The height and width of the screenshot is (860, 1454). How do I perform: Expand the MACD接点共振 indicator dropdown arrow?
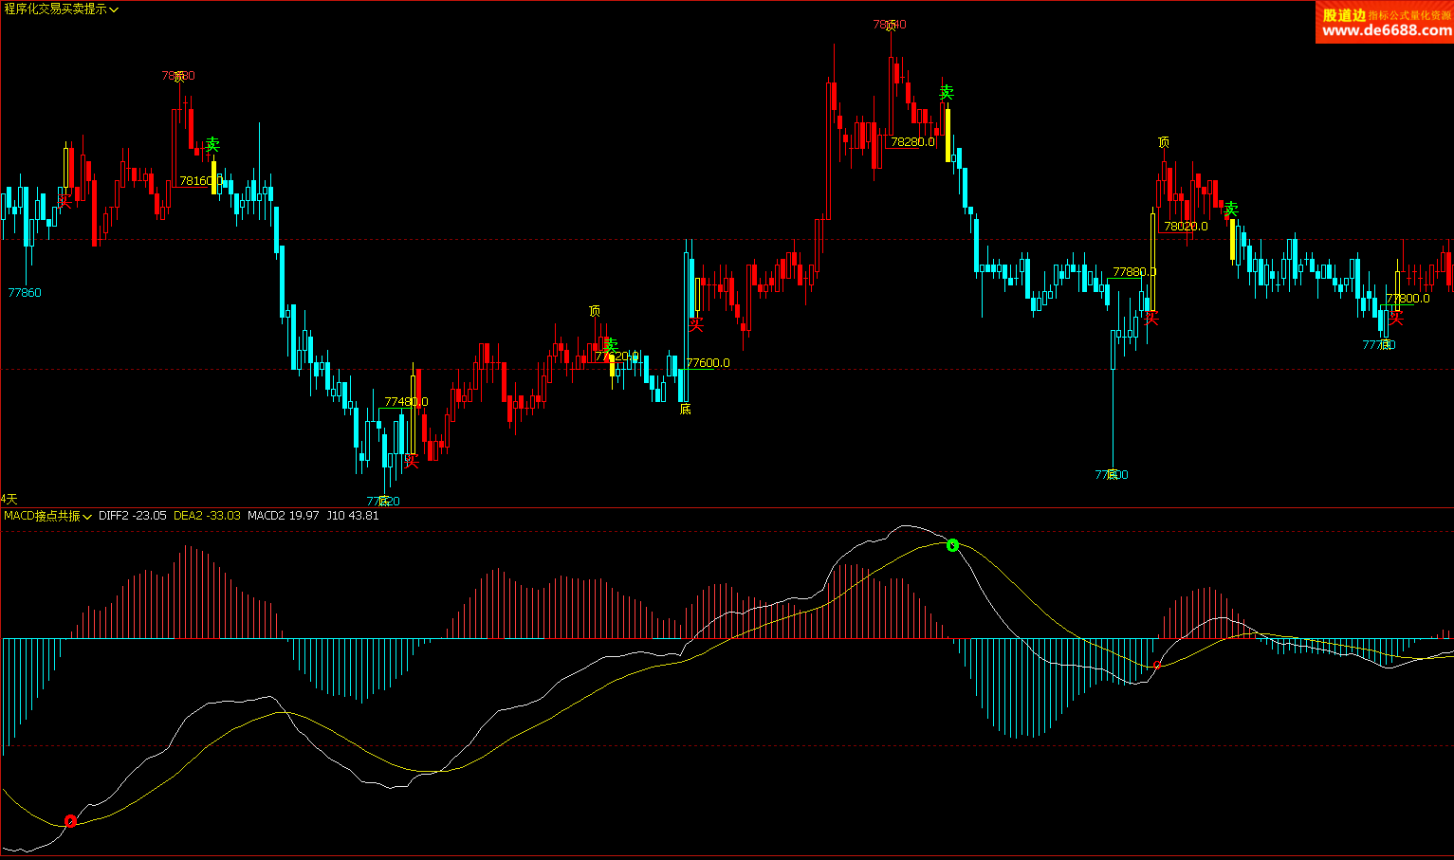pyautogui.click(x=87, y=517)
